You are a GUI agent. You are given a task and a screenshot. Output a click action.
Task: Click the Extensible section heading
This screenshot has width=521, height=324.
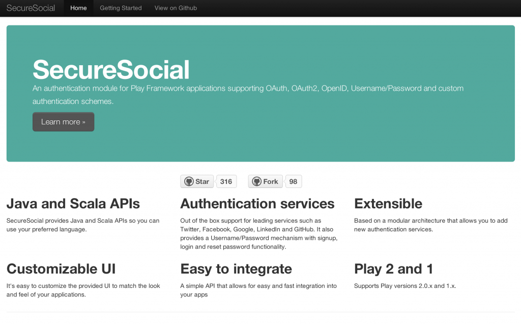[388, 204]
